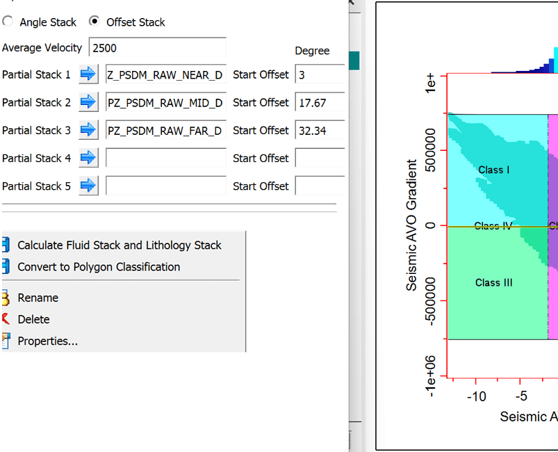Screen dimensions: 558x452
Task: Open Properties... from the context menu
Action: (x=47, y=341)
